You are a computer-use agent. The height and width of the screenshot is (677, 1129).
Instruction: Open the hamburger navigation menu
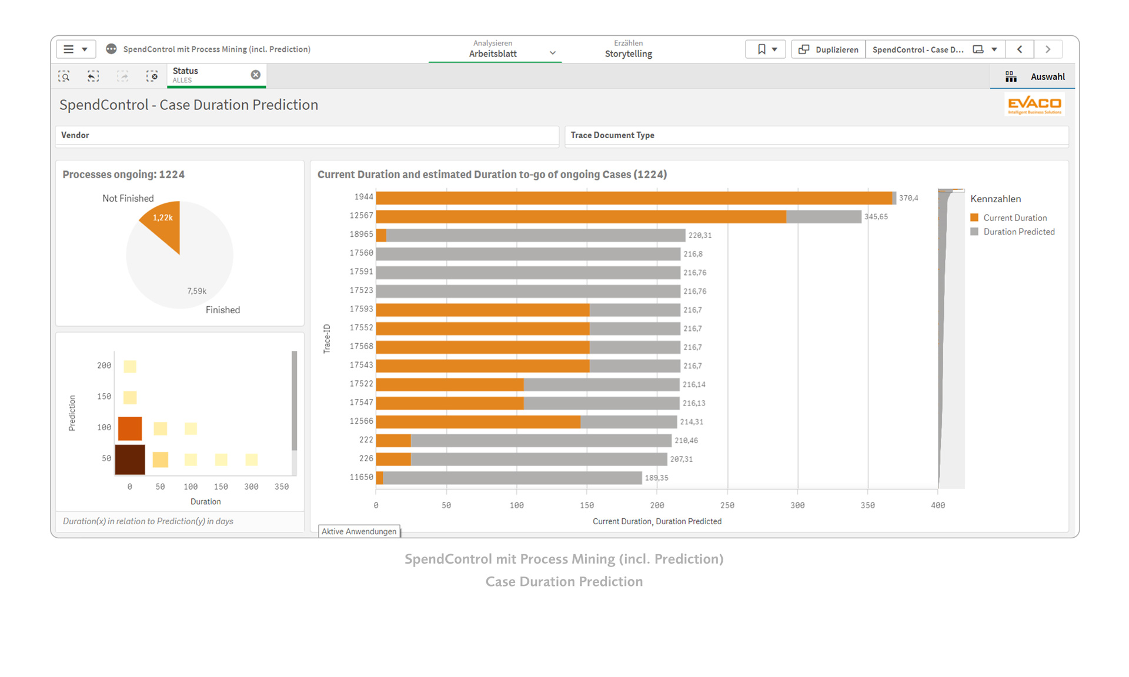coord(69,49)
